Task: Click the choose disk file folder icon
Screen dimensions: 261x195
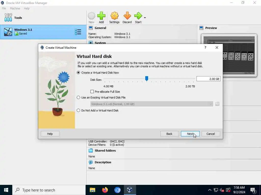Action: tap(217, 104)
